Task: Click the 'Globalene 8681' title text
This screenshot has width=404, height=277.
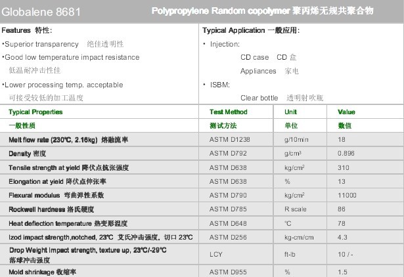Action: (x=41, y=12)
